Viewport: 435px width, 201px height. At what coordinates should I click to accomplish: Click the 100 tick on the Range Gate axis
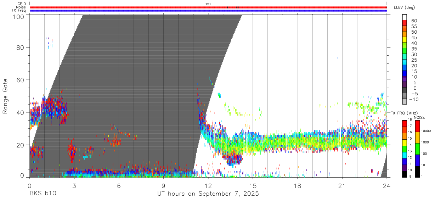tap(19, 16)
